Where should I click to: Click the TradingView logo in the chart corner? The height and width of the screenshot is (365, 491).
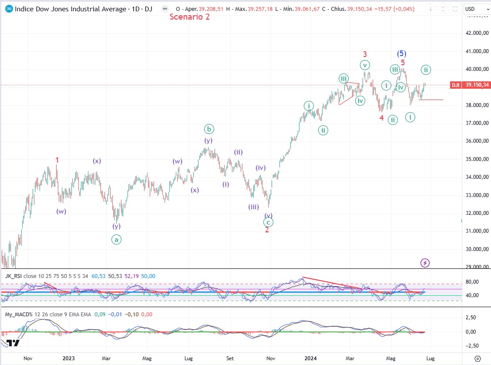13,343
